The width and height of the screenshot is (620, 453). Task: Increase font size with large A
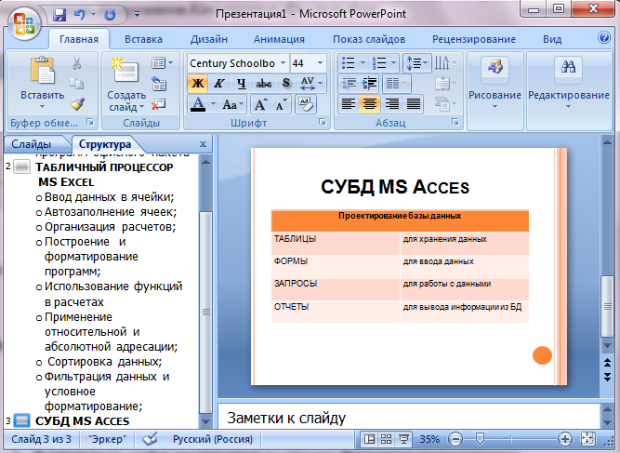pos(260,104)
